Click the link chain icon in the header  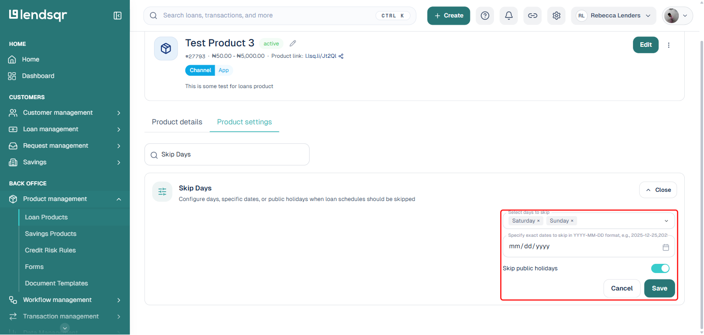point(532,16)
